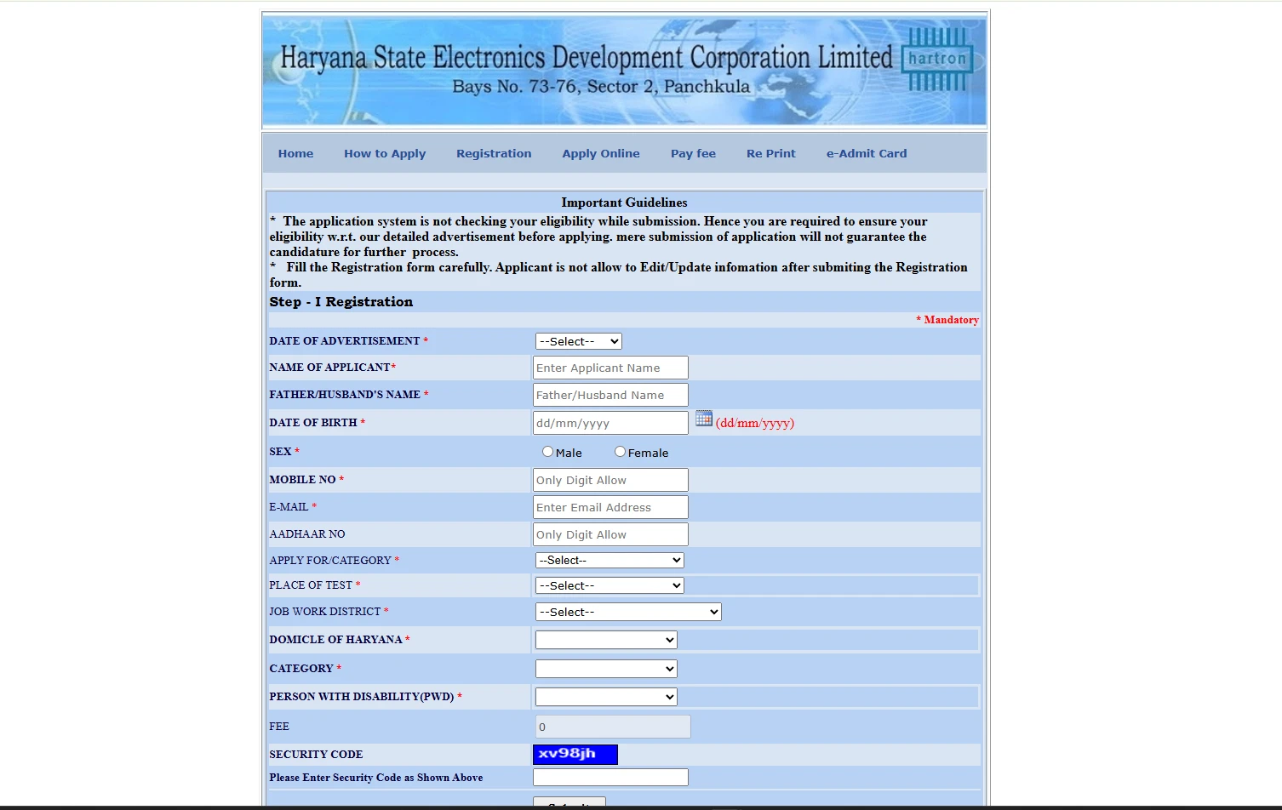This screenshot has width=1282, height=810.
Task: Expand the Apply For/Category dropdown
Action: pos(610,560)
